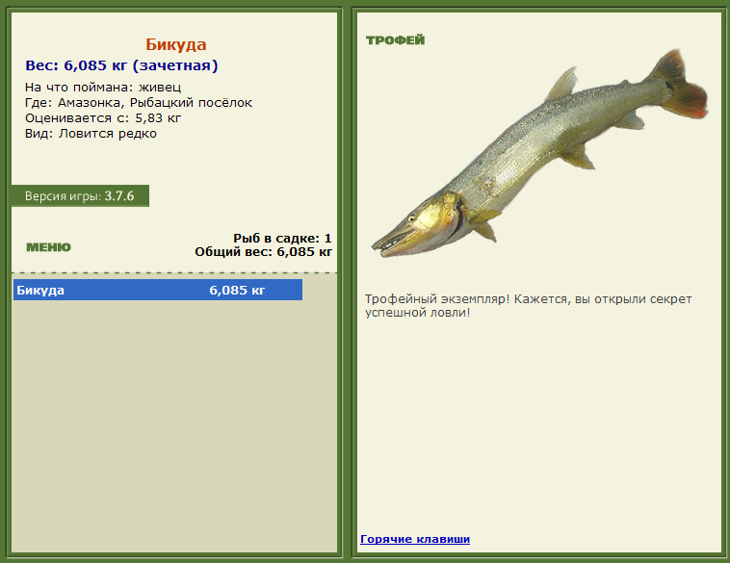The height and width of the screenshot is (563, 730).
Task: Click 'Оценивается с: 5,83 кг' line
Action: [x=103, y=118]
